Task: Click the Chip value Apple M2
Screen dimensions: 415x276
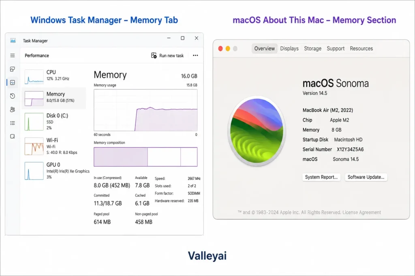Action: coord(340,120)
